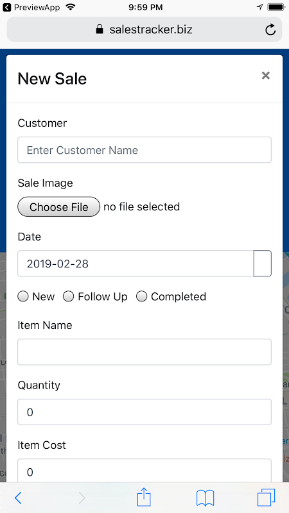Open the date picker dropdown button
This screenshot has height=513, width=289.
coord(263,264)
